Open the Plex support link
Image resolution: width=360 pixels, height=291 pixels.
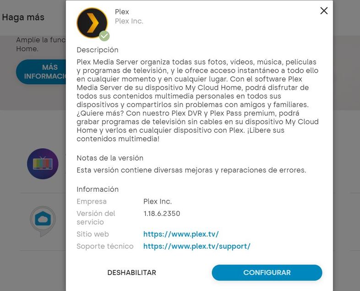197,246
